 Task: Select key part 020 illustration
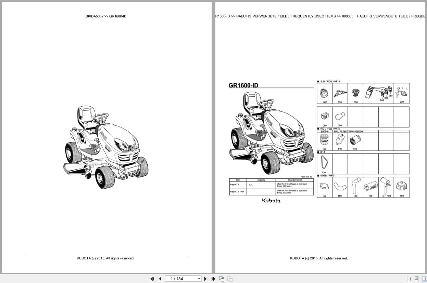(340, 93)
